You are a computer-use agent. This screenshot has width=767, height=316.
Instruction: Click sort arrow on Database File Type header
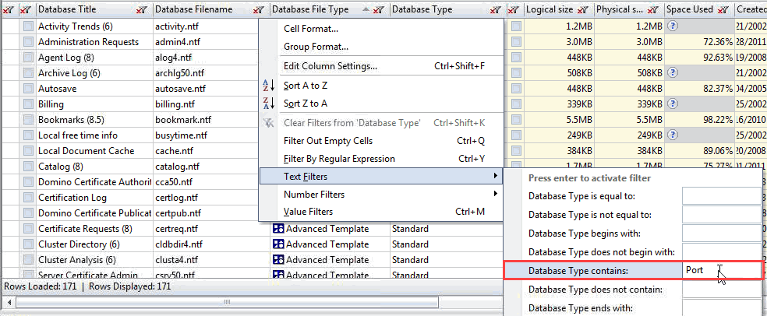[366, 9]
